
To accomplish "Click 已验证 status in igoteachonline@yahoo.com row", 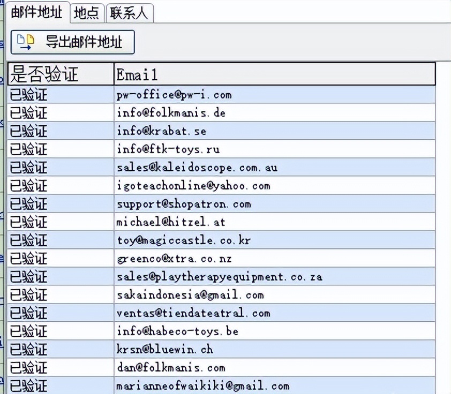I will point(28,186).
